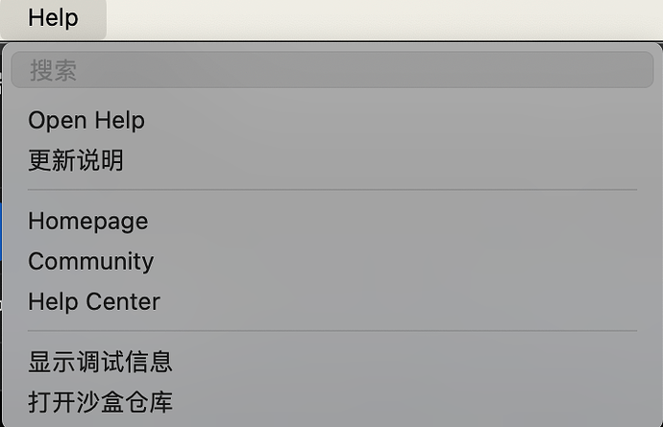The height and width of the screenshot is (427, 663).
Task: Open the Community menu item
Action: [x=90, y=261]
